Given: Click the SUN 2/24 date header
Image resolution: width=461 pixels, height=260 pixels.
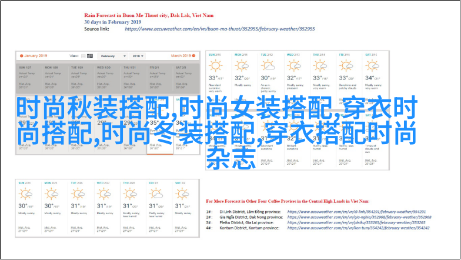Looking at the screenshot, I should point(25,183).
